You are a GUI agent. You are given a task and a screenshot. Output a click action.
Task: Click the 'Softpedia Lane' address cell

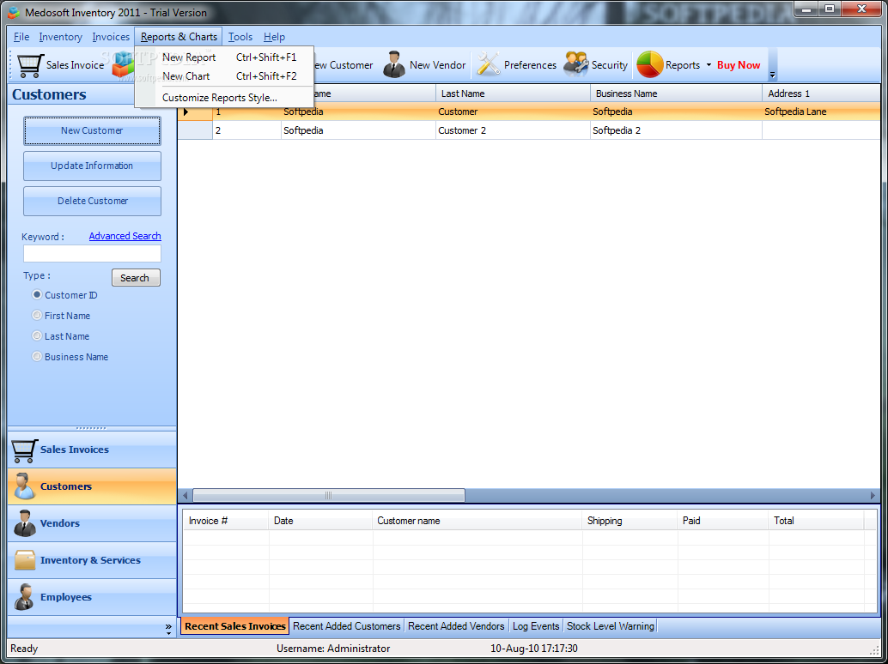[x=821, y=112]
